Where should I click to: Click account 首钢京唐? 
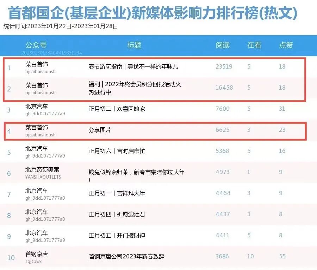click(37, 254)
